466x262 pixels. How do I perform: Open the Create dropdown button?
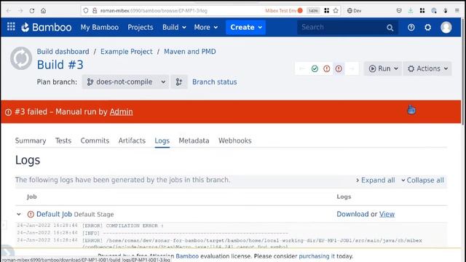pos(246,28)
